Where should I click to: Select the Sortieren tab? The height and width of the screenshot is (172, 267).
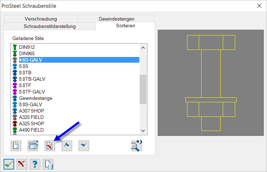click(126, 26)
